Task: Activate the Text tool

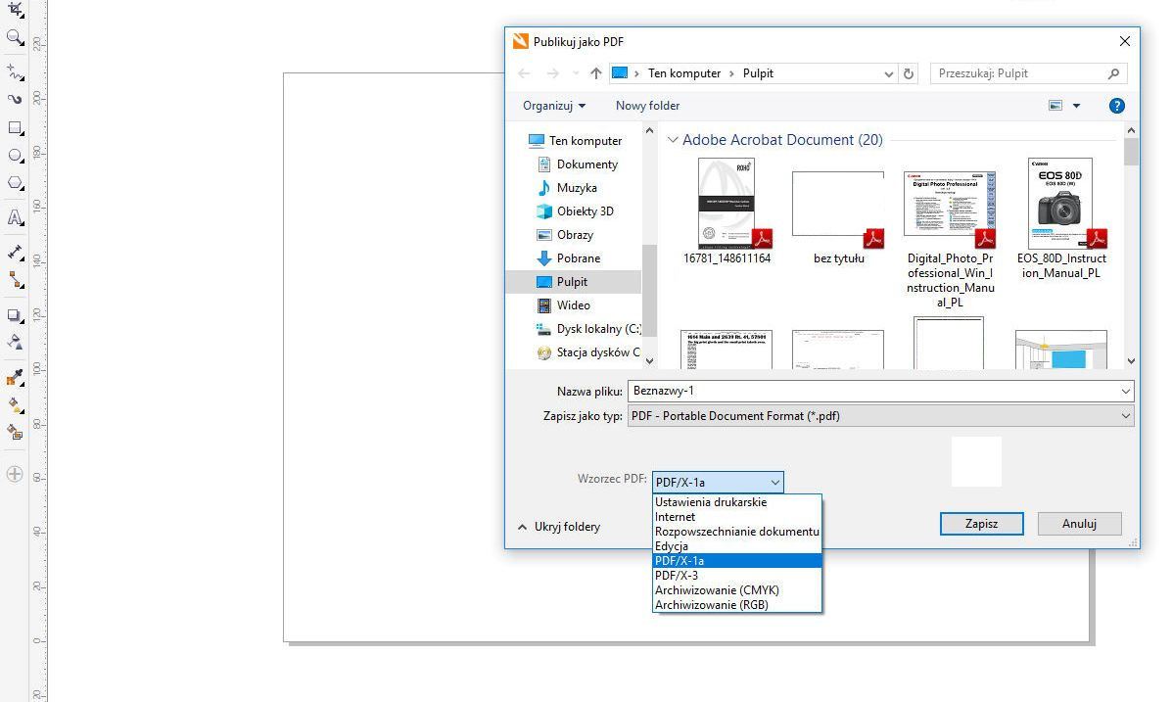Action: pyautogui.click(x=15, y=218)
